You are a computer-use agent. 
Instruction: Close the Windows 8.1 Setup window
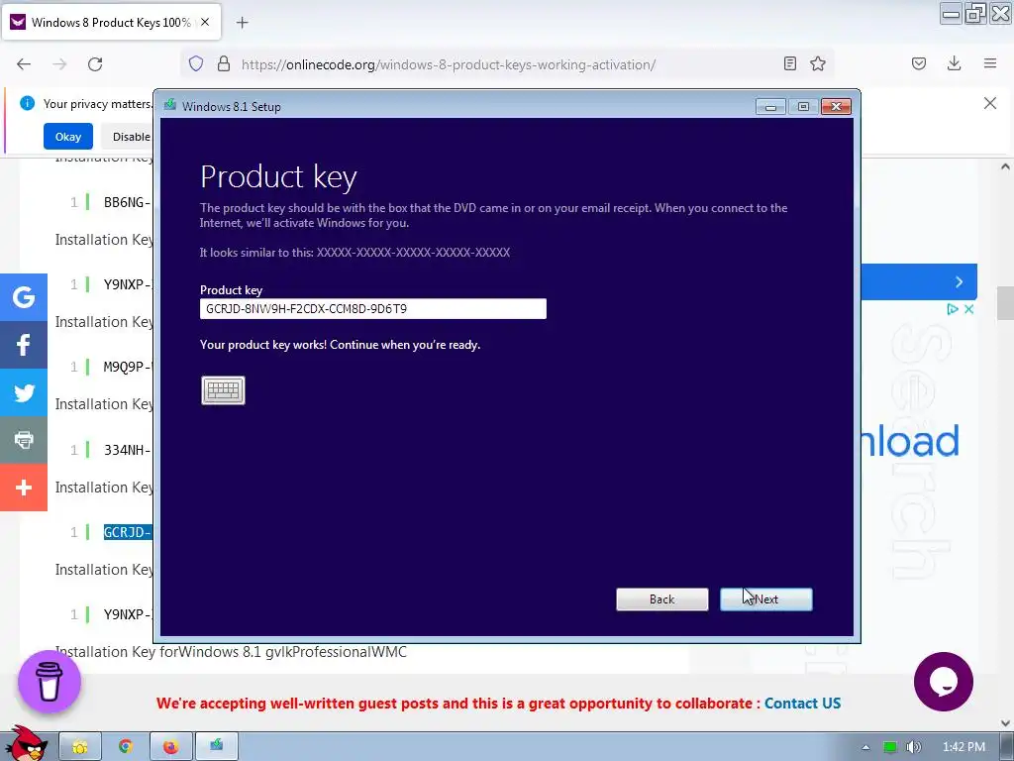[836, 107]
